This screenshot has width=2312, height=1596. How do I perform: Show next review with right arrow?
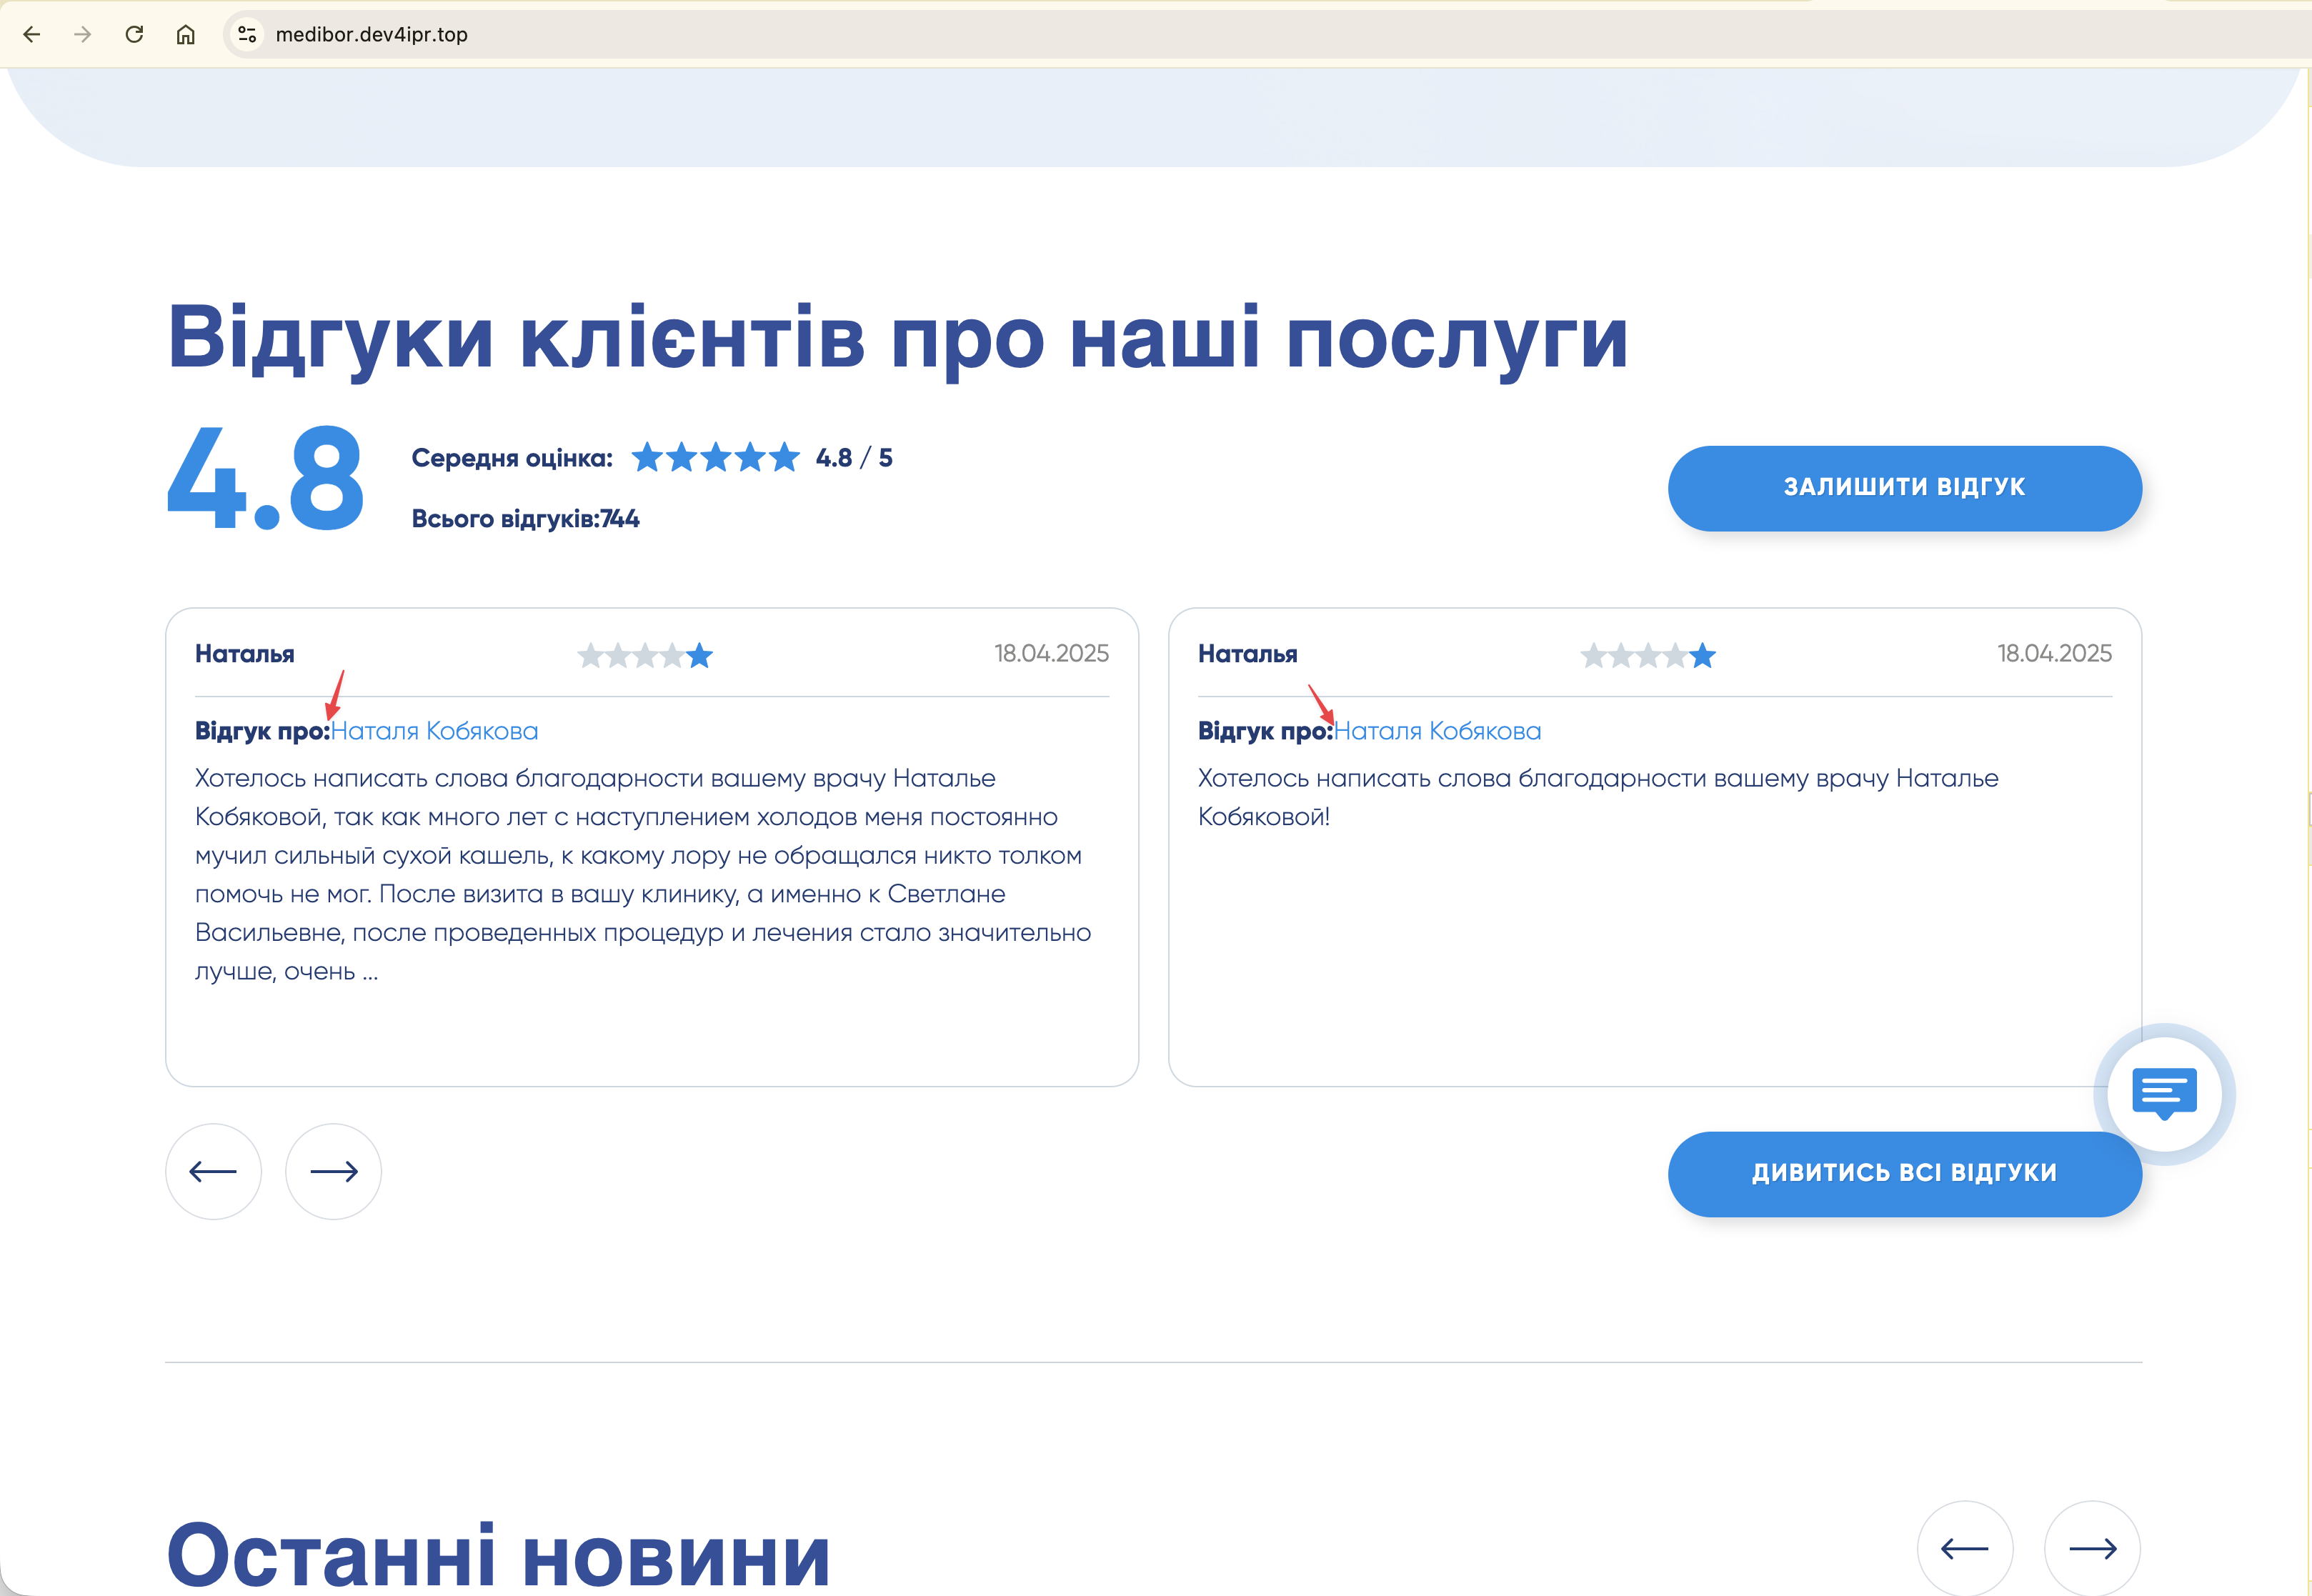tap(333, 1171)
